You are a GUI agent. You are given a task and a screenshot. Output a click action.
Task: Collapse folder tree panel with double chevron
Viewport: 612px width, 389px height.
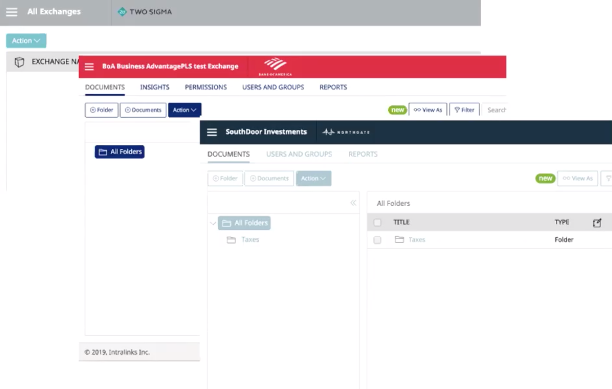point(353,203)
